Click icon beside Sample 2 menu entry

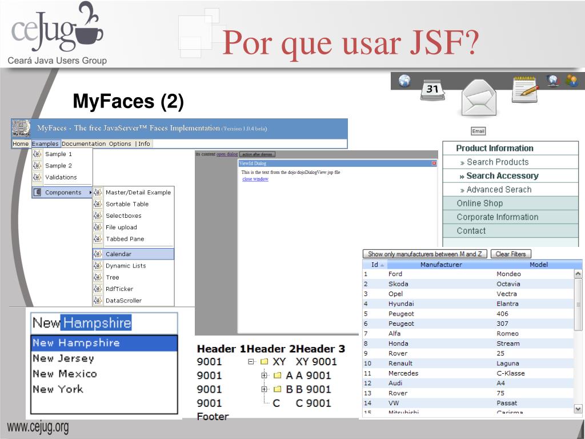[37, 165]
